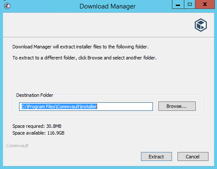Cancel the Download Manager dialog
This screenshot has width=217, height=169.
[x=193, y=157]
